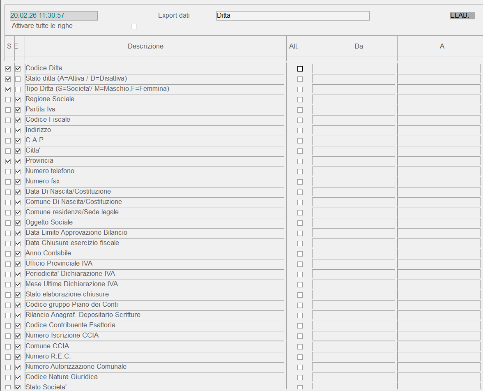Check the E checkbox for Tipo Ditta
Viewport: 483px width, 391px height.
(18, 89)
